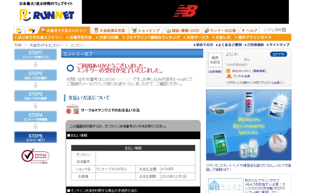
Task: Switch to 大会結果&写真 tab
Action: pos(110,31)
